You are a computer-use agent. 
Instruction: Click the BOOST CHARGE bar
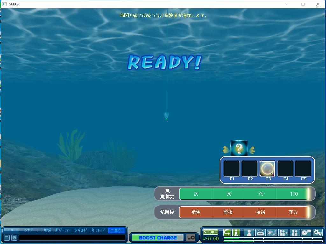click(158, 238)
